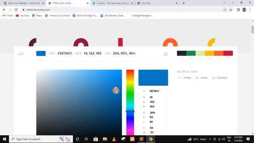Open Cortana circle icon in taskbar
This screenshot has height=143, width=254.
click(77, 139)
